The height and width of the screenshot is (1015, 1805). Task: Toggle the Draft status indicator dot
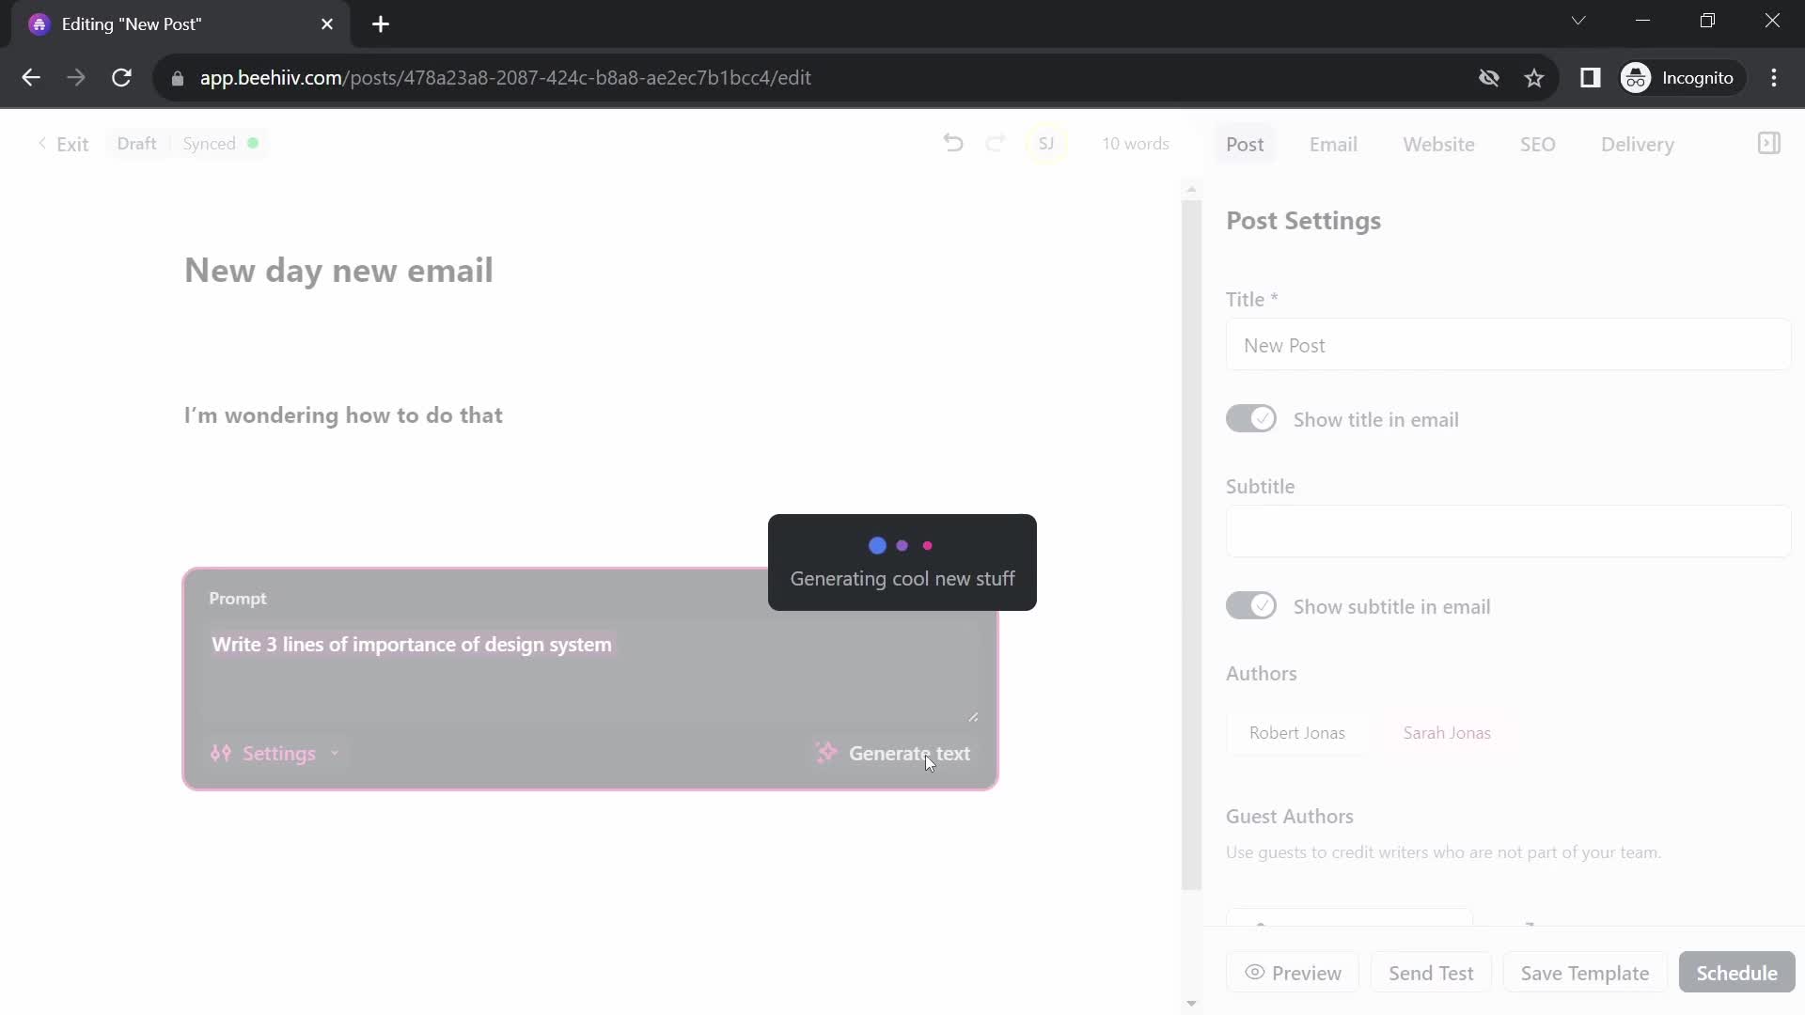click(253, 143)
